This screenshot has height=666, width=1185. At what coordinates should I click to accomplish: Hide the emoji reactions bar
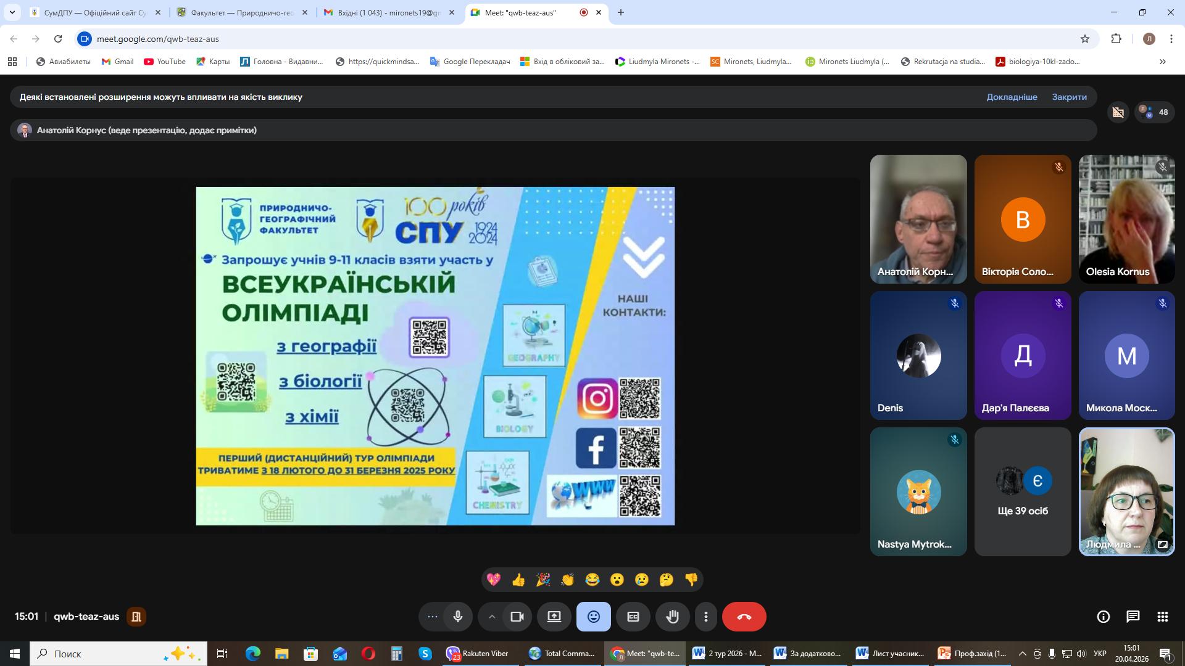[x=593, y=617]
